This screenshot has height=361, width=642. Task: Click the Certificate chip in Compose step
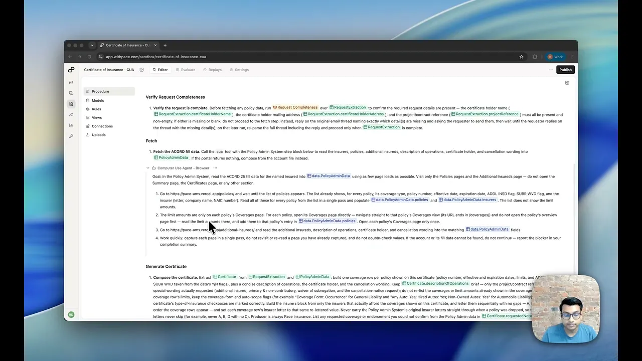coord(225,277)
